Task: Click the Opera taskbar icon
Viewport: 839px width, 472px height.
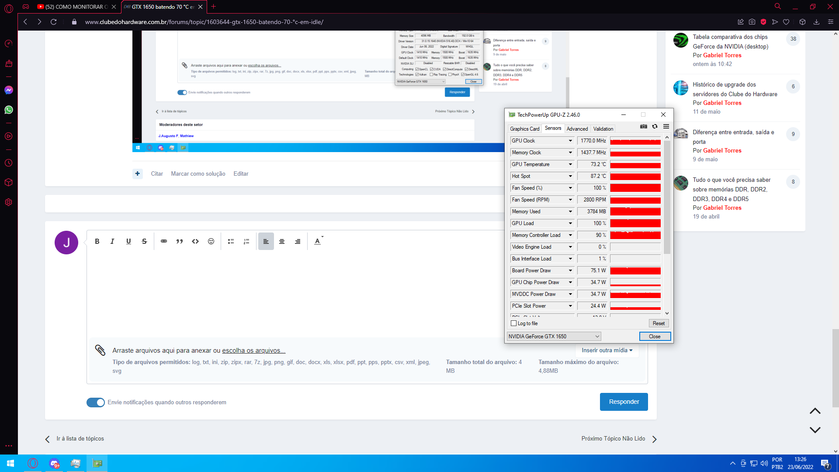Action: click(33, 463)
